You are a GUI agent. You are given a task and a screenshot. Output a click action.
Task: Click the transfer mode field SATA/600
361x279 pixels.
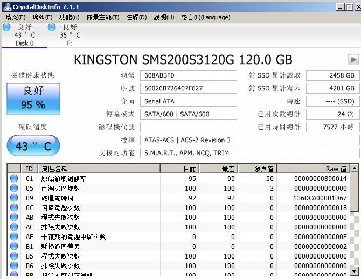[x=189, y=114]
